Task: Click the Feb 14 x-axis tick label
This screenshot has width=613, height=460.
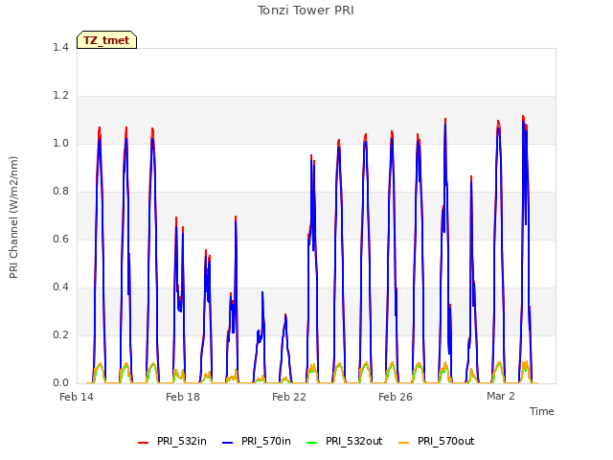Action: pyautogui.click(x=77, y=397)
